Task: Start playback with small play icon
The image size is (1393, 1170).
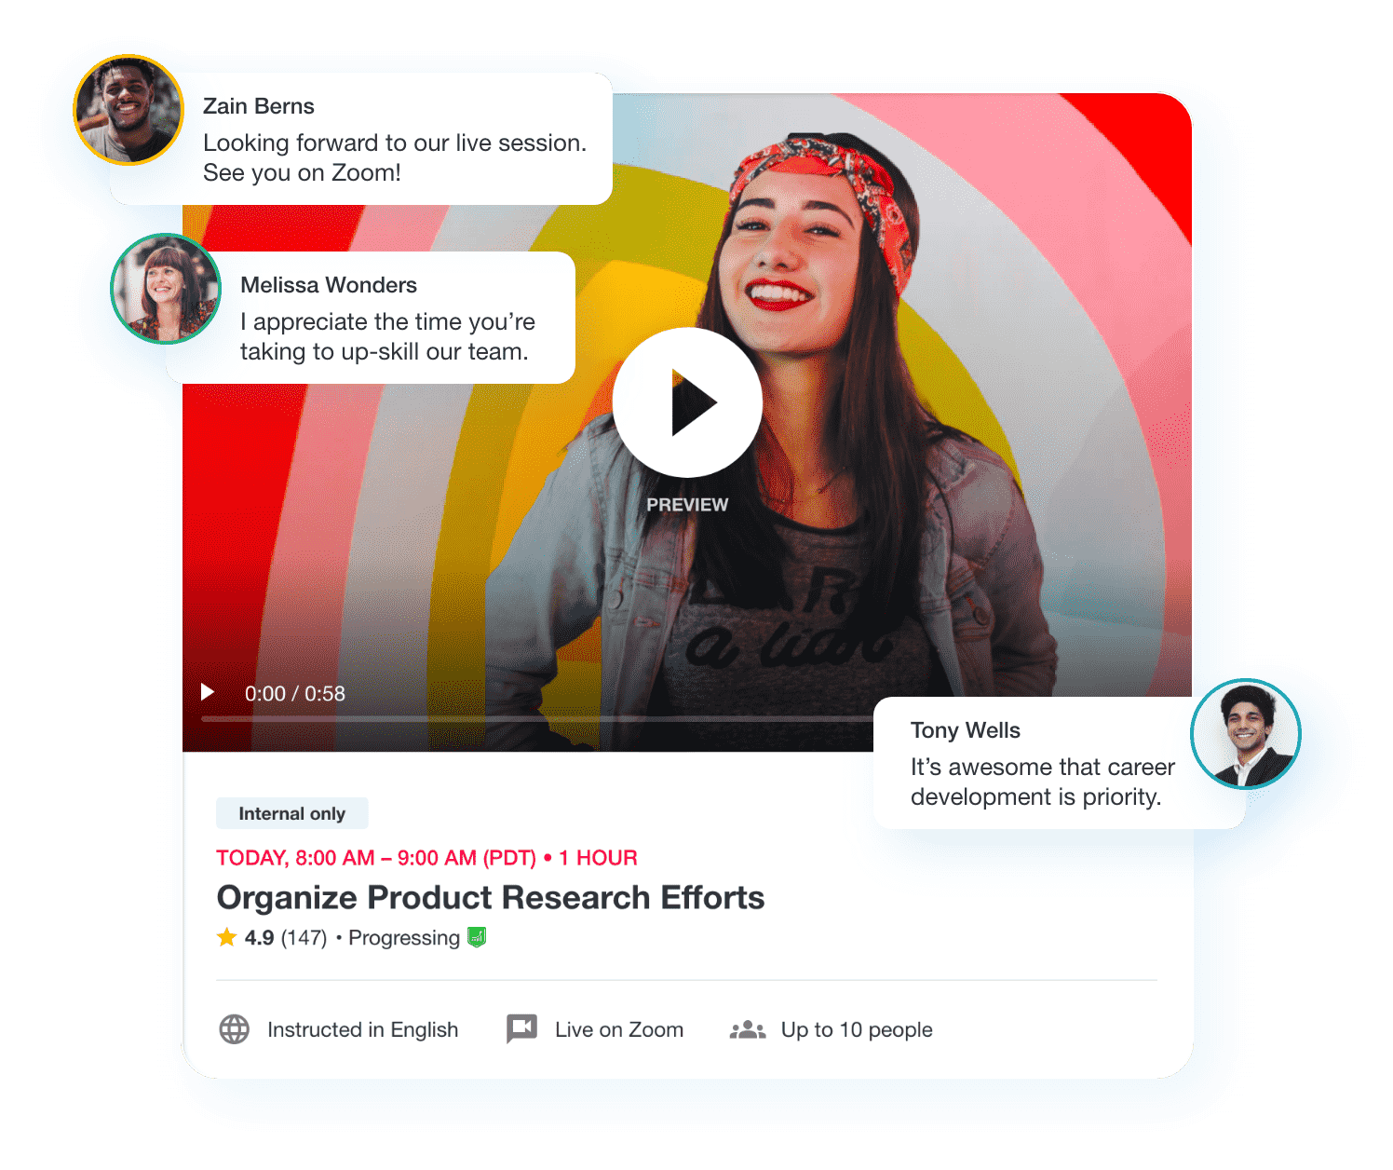Action: pos(208,692)
